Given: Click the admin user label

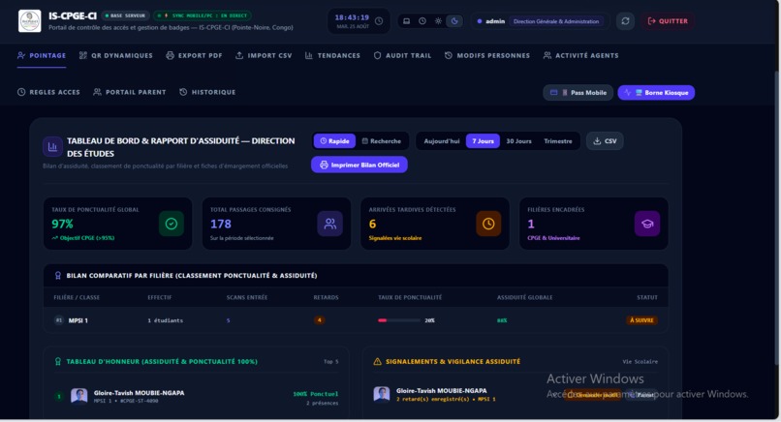Looking at the screenshot, I should click(x=495, y=21).
